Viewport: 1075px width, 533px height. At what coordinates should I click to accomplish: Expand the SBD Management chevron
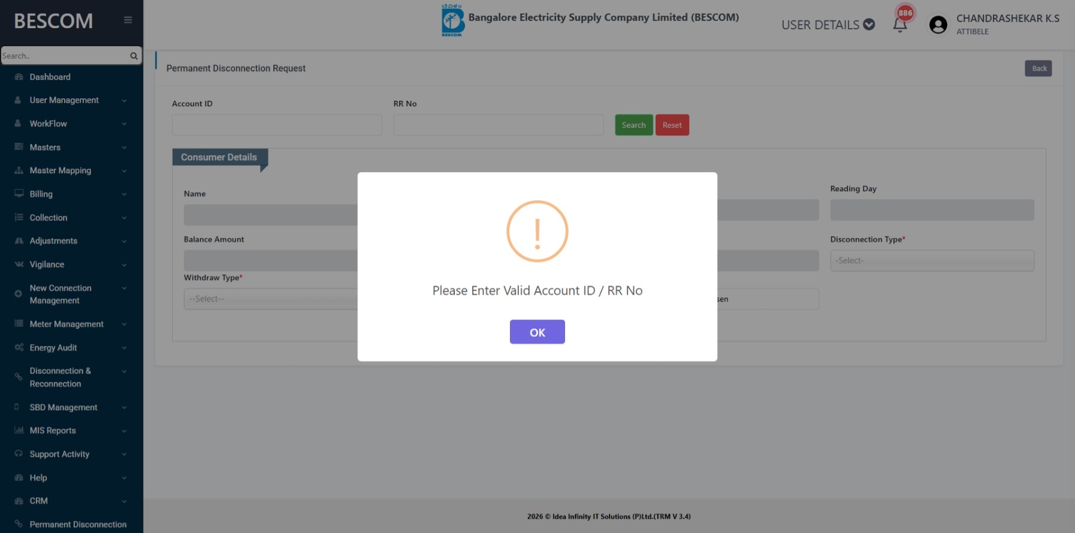(x=124, y=408)
